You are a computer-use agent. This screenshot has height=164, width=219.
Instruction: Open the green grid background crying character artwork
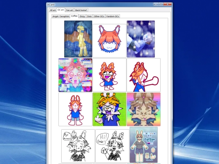click(x=109, y=109)
